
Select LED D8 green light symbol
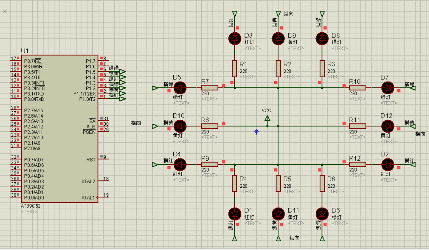pyautogui.click(x=322, y=38)
